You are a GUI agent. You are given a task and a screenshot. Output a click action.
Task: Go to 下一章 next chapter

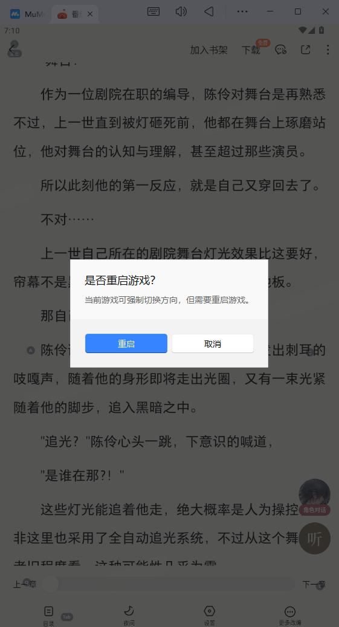314,584
